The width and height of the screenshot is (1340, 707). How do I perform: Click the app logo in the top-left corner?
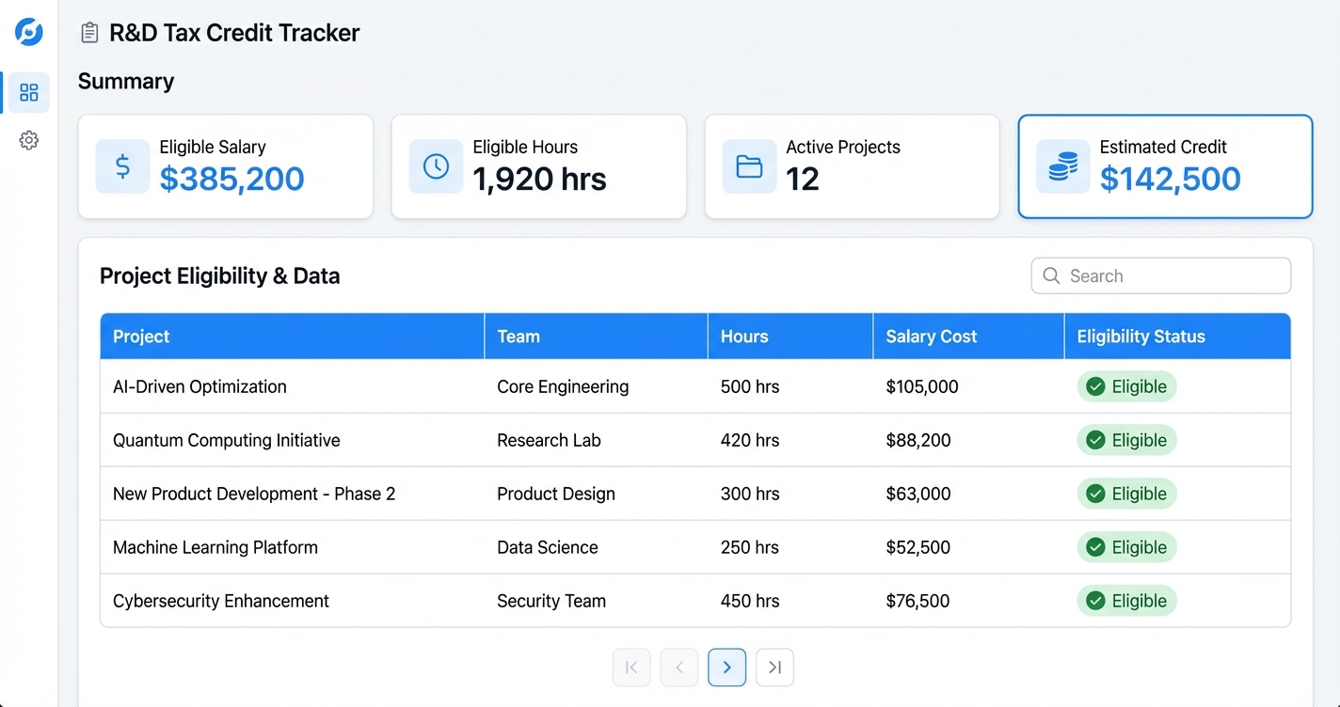tap(27, 31)
